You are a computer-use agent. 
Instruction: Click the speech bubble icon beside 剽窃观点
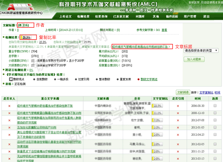[11, 79]
